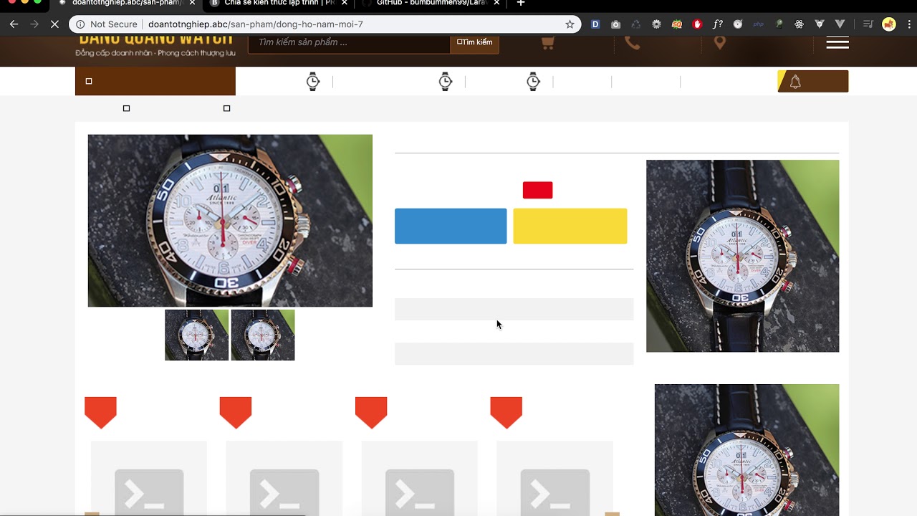Open the Chrome profile avatar
This screenshot has width=917, height=516.
pos(889,24)
